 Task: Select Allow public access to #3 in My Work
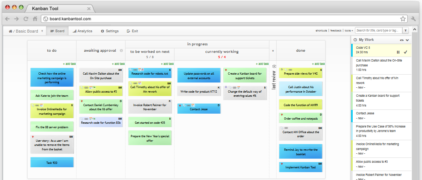(381, 164)
